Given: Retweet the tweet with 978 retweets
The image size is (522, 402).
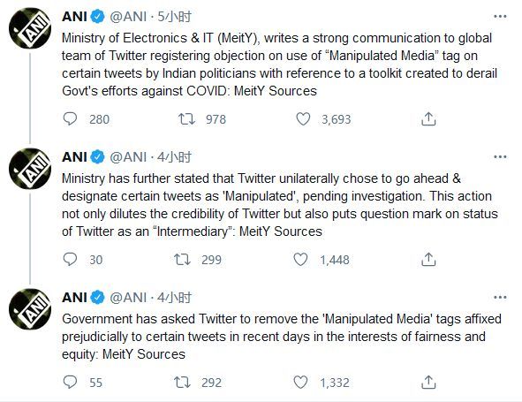Looking at the screenshot, I should coord(186,119).
